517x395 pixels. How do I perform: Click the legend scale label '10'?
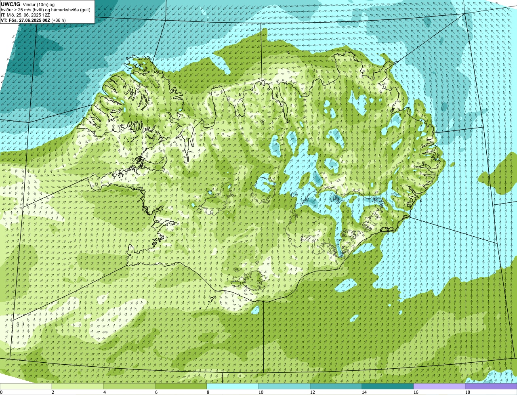(x=261, y=392)
